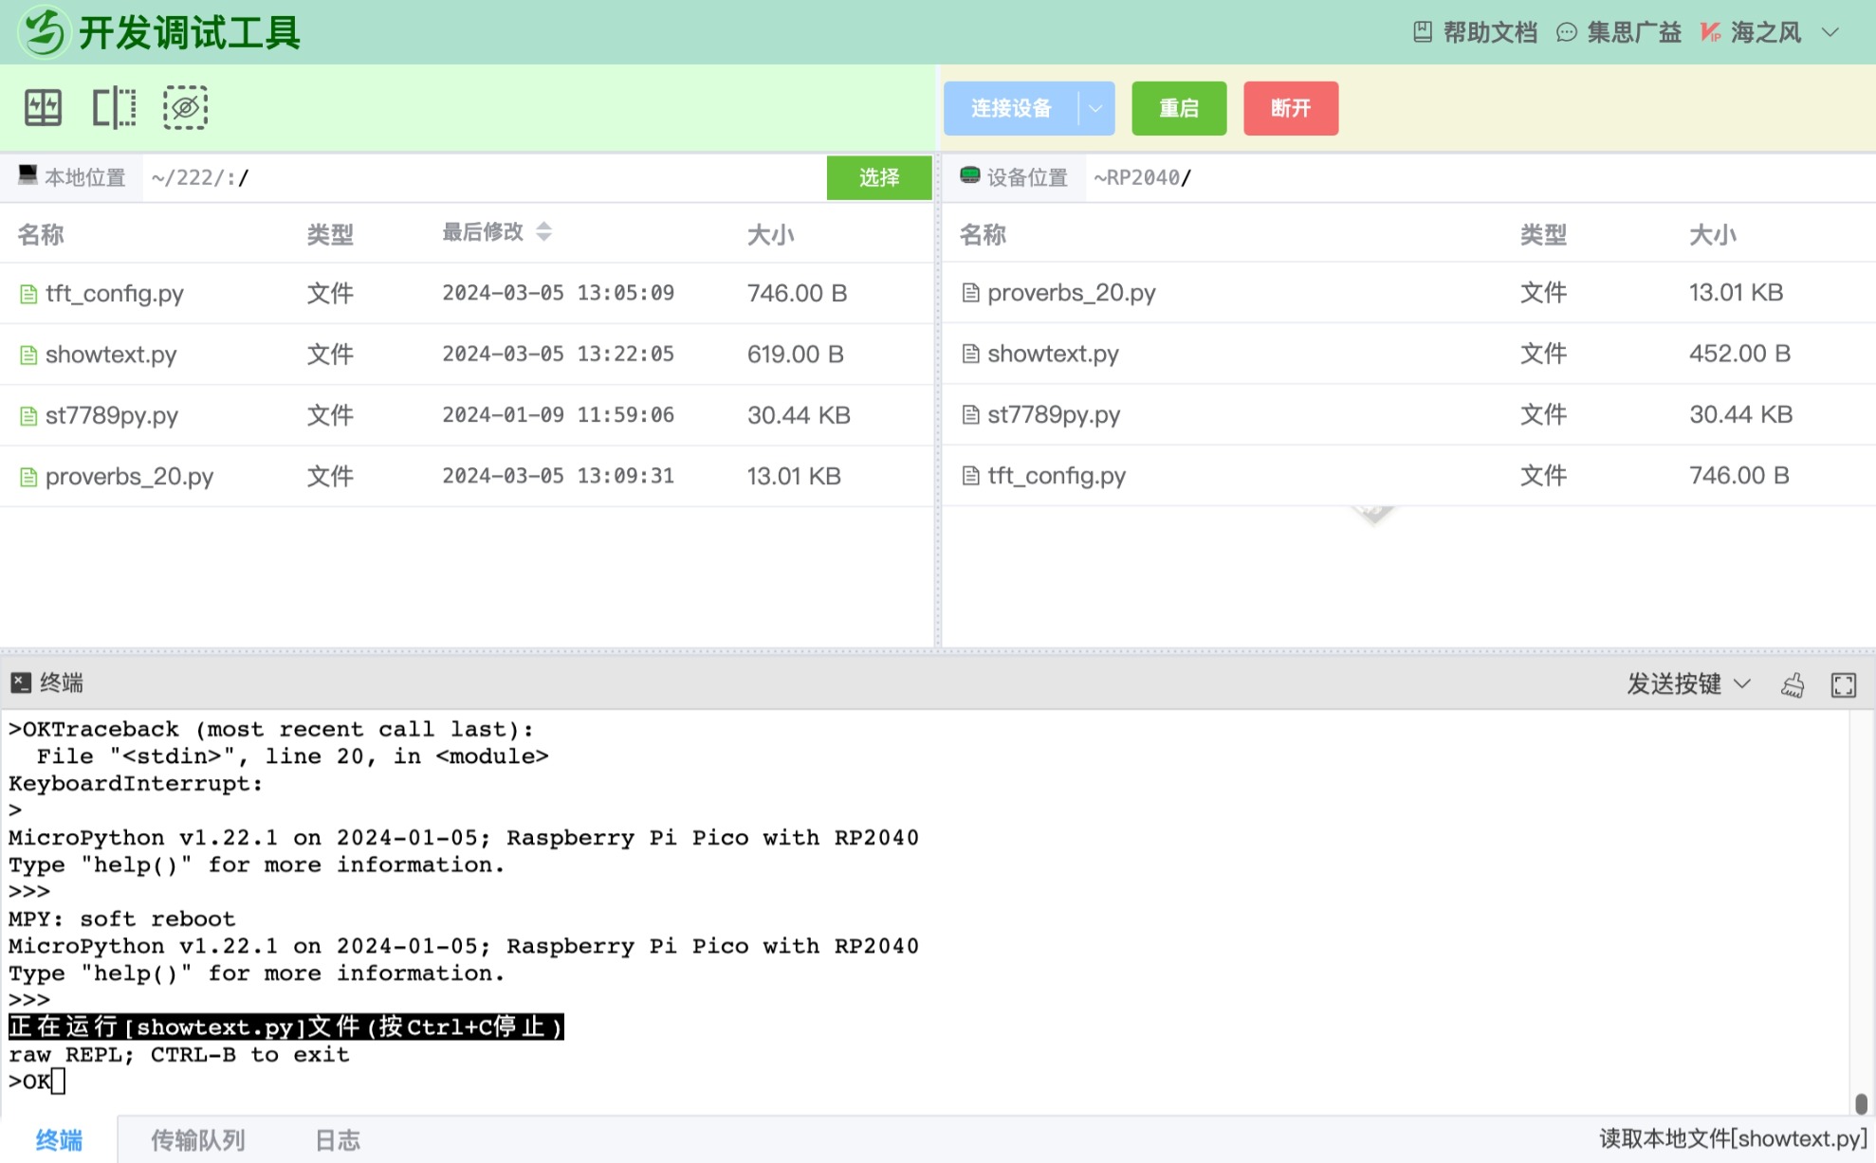
Task: Switch to the 传输队列 tab
Action: point(197,1139)
